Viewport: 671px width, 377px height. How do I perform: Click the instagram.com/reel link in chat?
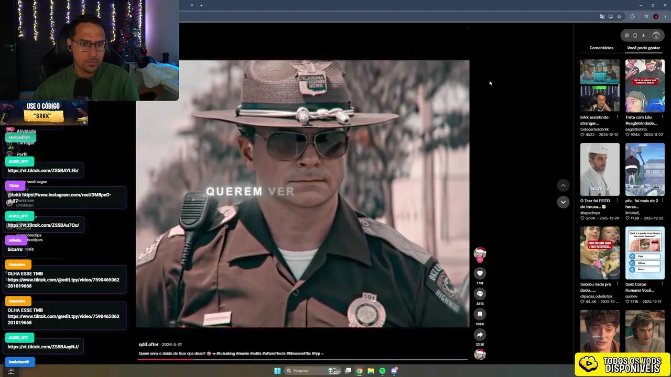click(59, 198)
